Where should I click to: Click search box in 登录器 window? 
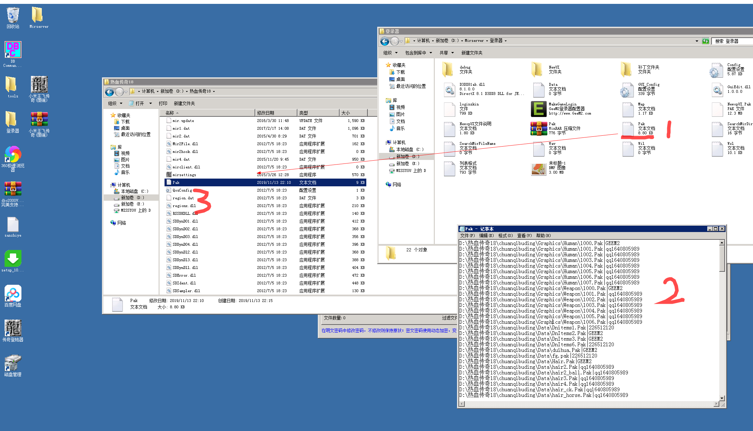tap(733, 41)
